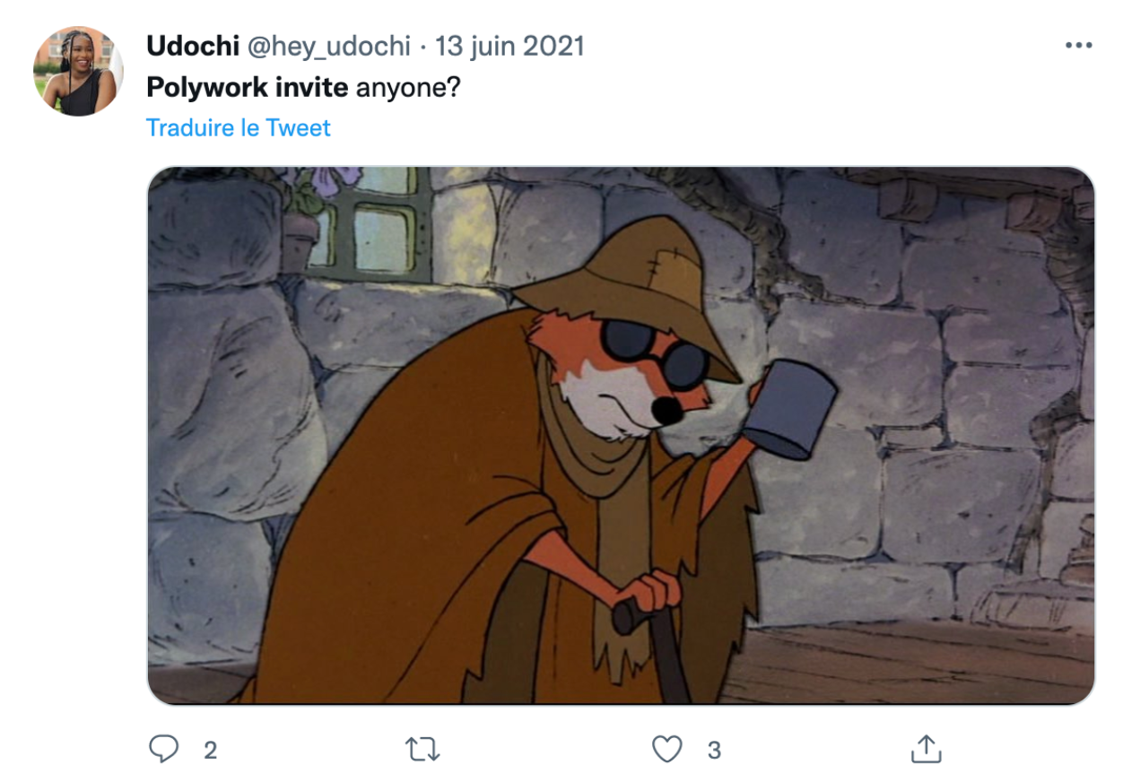The width and height of the screenshot is (1123, 782).
Task: Open the fox beggar image attachment
Action: (x=621, y=435)
